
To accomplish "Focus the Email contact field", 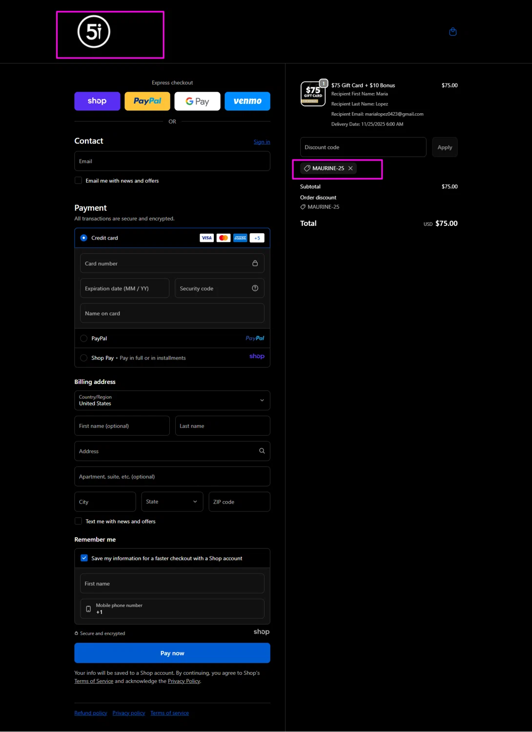I will (172, 161).
